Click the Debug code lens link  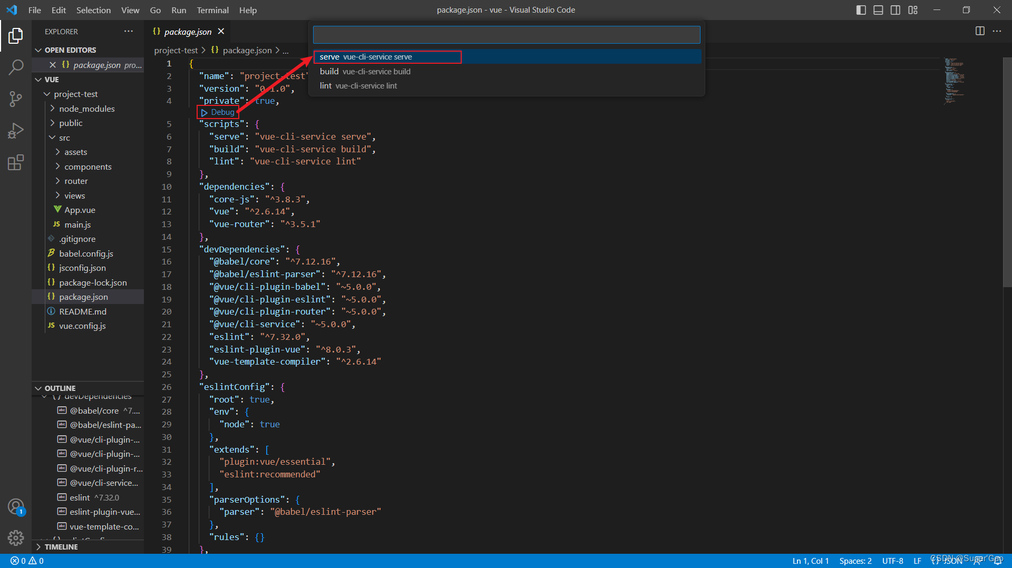coord(218,112)
